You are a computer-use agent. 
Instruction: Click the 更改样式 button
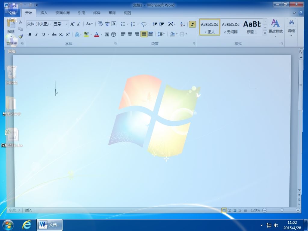276,28
